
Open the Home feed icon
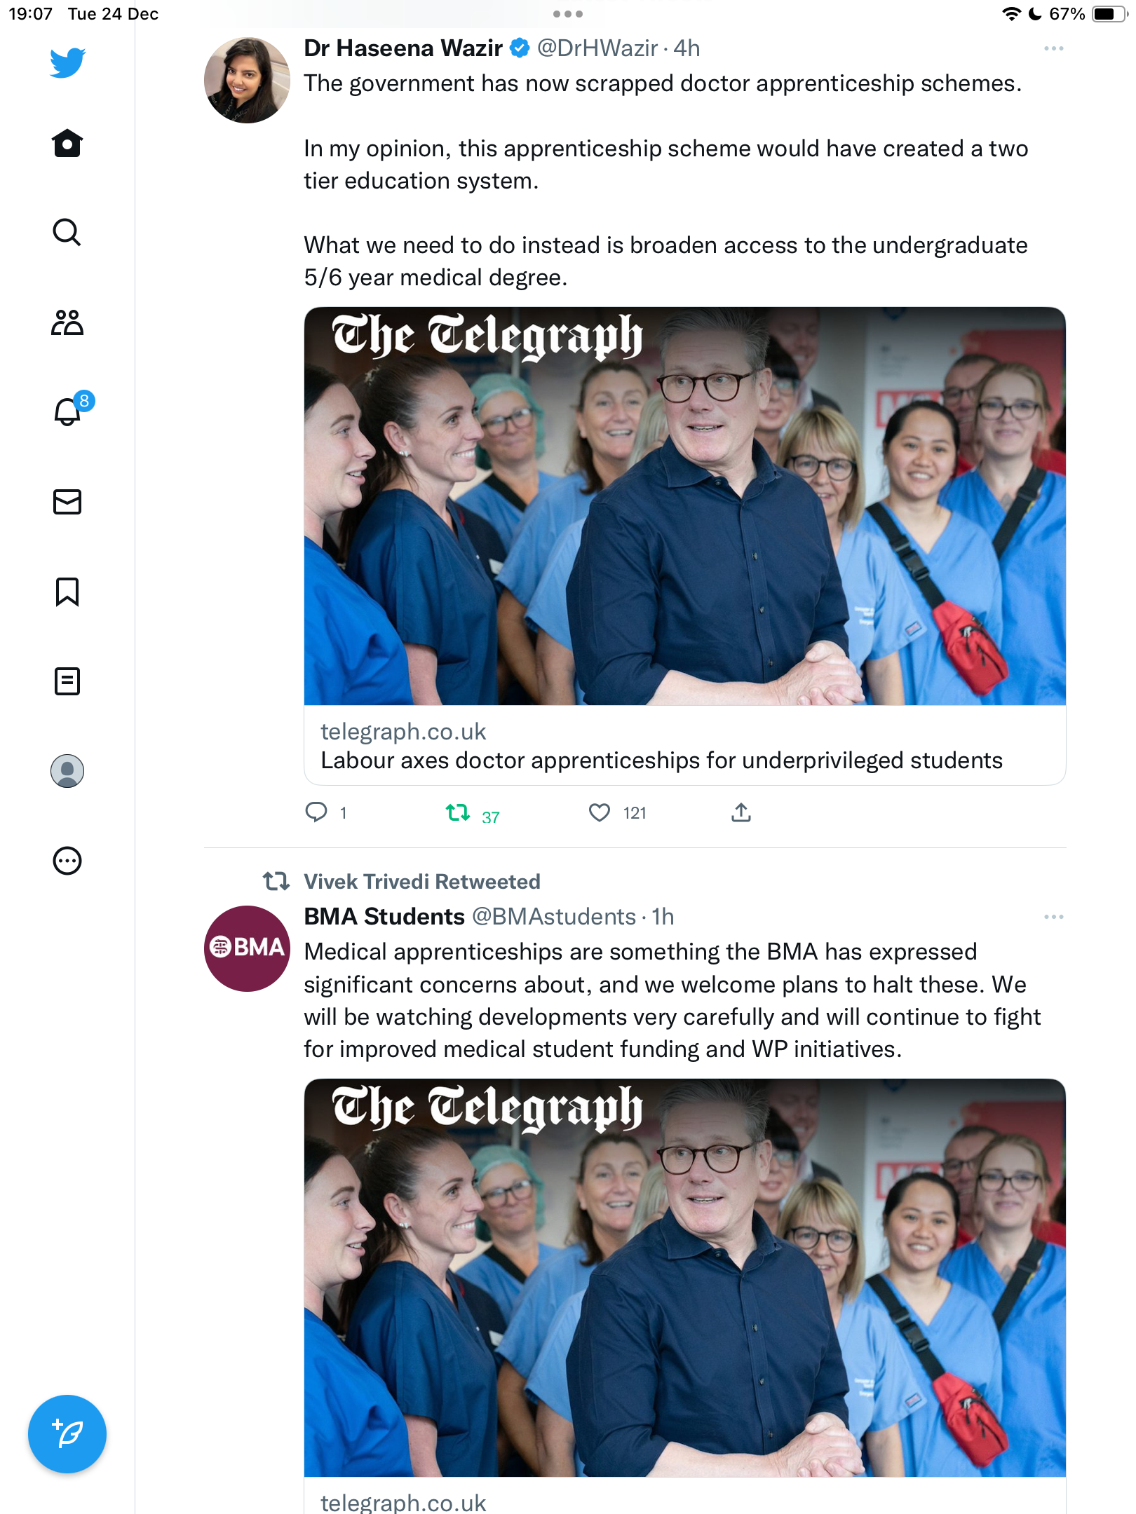tap(67, 143)
